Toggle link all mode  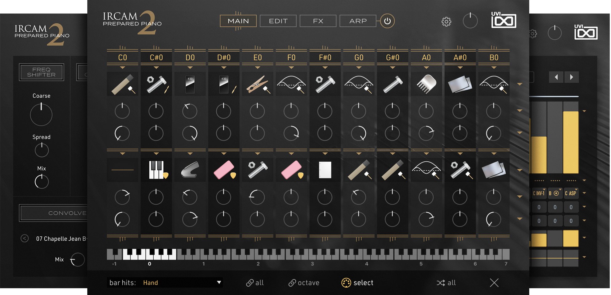[255, 283]
